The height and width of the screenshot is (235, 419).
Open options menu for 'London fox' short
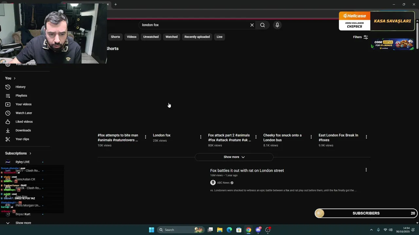pos(201,137)
